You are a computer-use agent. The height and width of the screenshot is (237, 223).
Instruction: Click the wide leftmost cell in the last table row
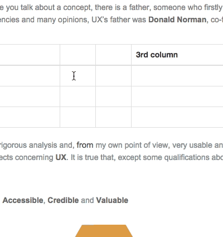click(30, 117)
